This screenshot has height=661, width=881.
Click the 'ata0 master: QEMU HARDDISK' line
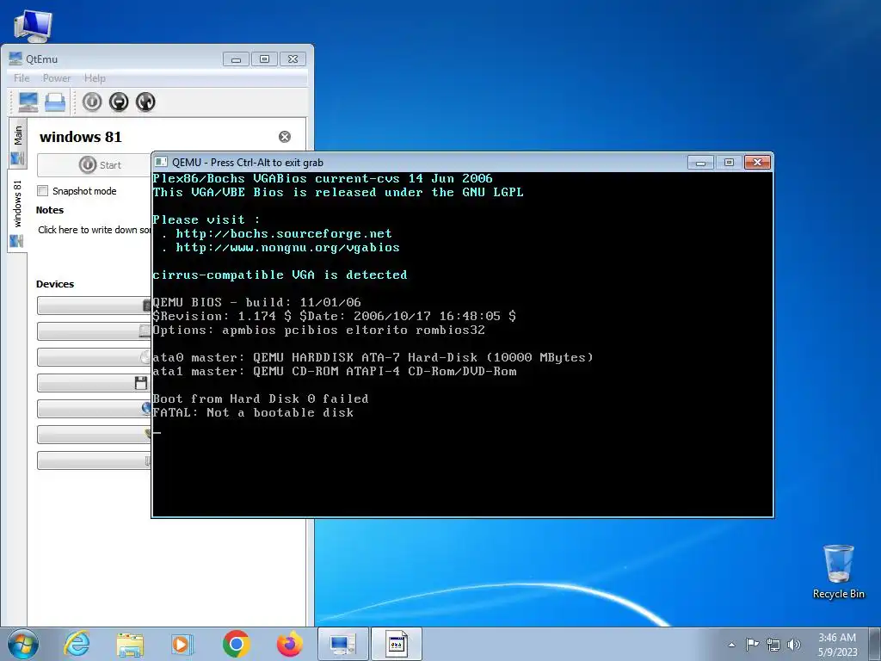coord(373,357)
